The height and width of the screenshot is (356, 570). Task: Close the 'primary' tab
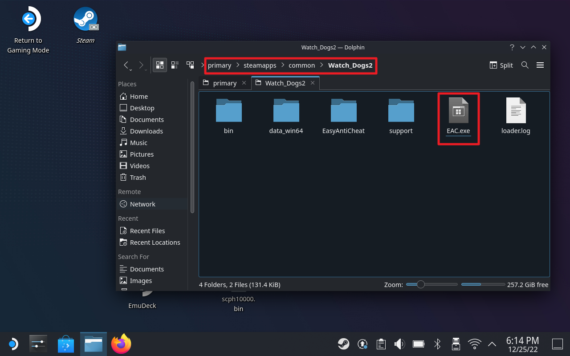(x=244, y=83)
